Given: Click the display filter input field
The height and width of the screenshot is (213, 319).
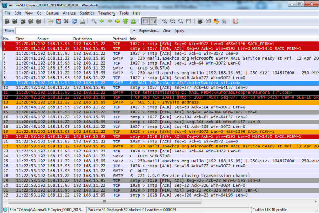Looking at the screenshot, I should (73, 31).
